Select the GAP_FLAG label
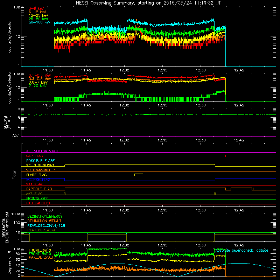The width and height of the screenshot is (280, 280). pos(34,156)
